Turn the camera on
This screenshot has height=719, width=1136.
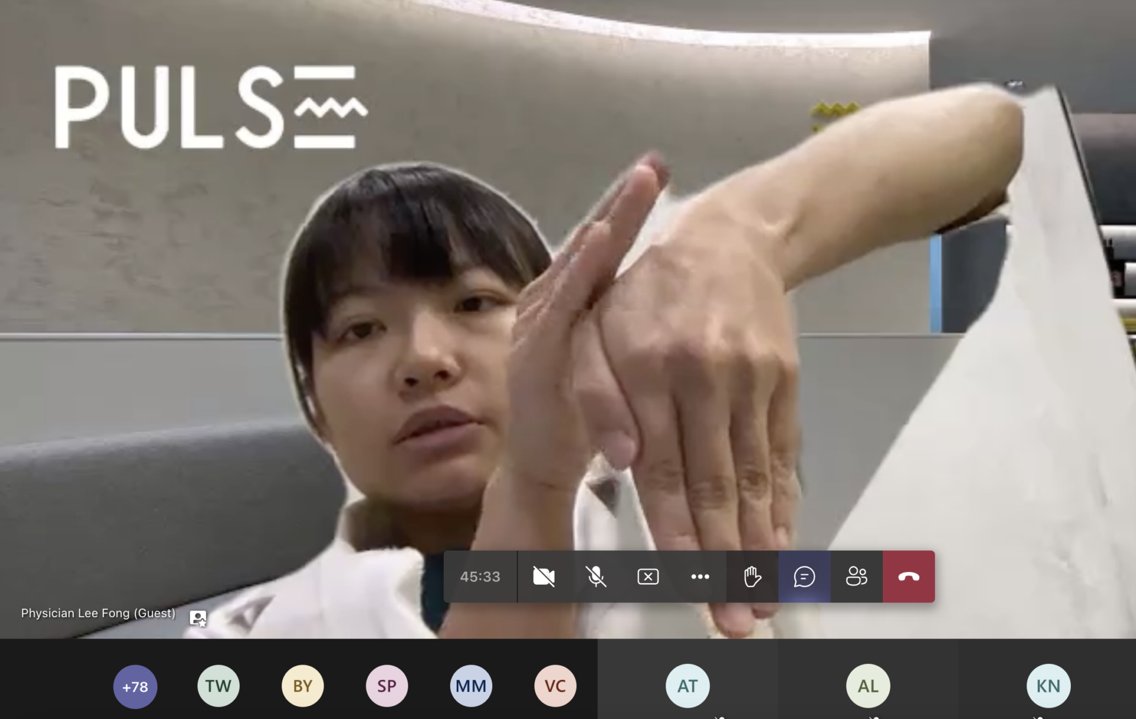pyautogui.click(x=543, y=576)
